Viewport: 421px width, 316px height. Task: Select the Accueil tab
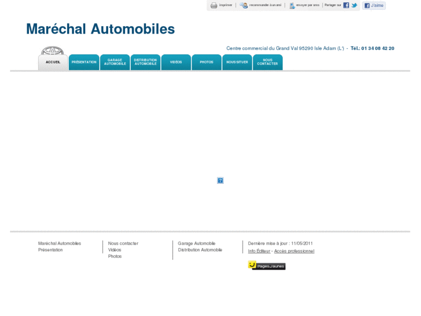(53, 62)
